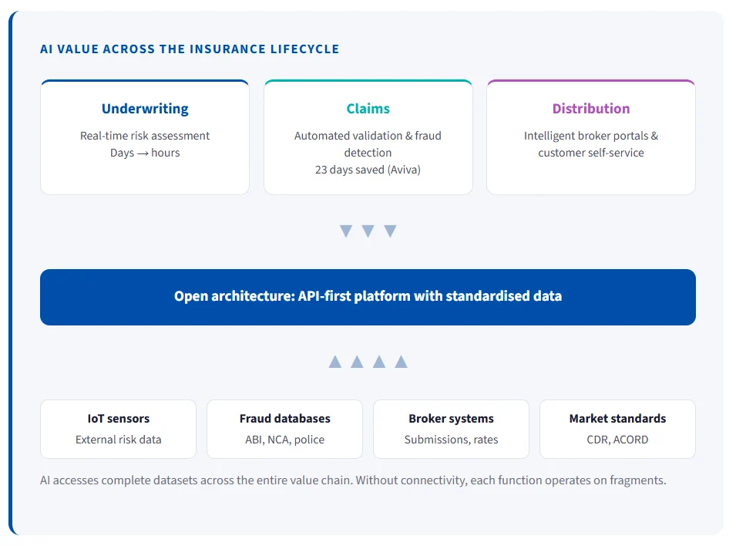Click 'ABI, NCA, police' text
Viewport: 736px width, 546px height.
tap(285, 440)
